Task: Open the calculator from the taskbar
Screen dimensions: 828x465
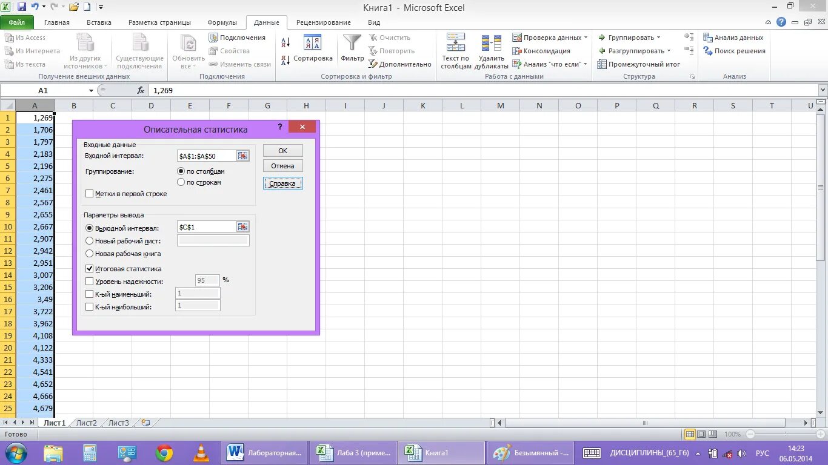Action: click(90, 453)
